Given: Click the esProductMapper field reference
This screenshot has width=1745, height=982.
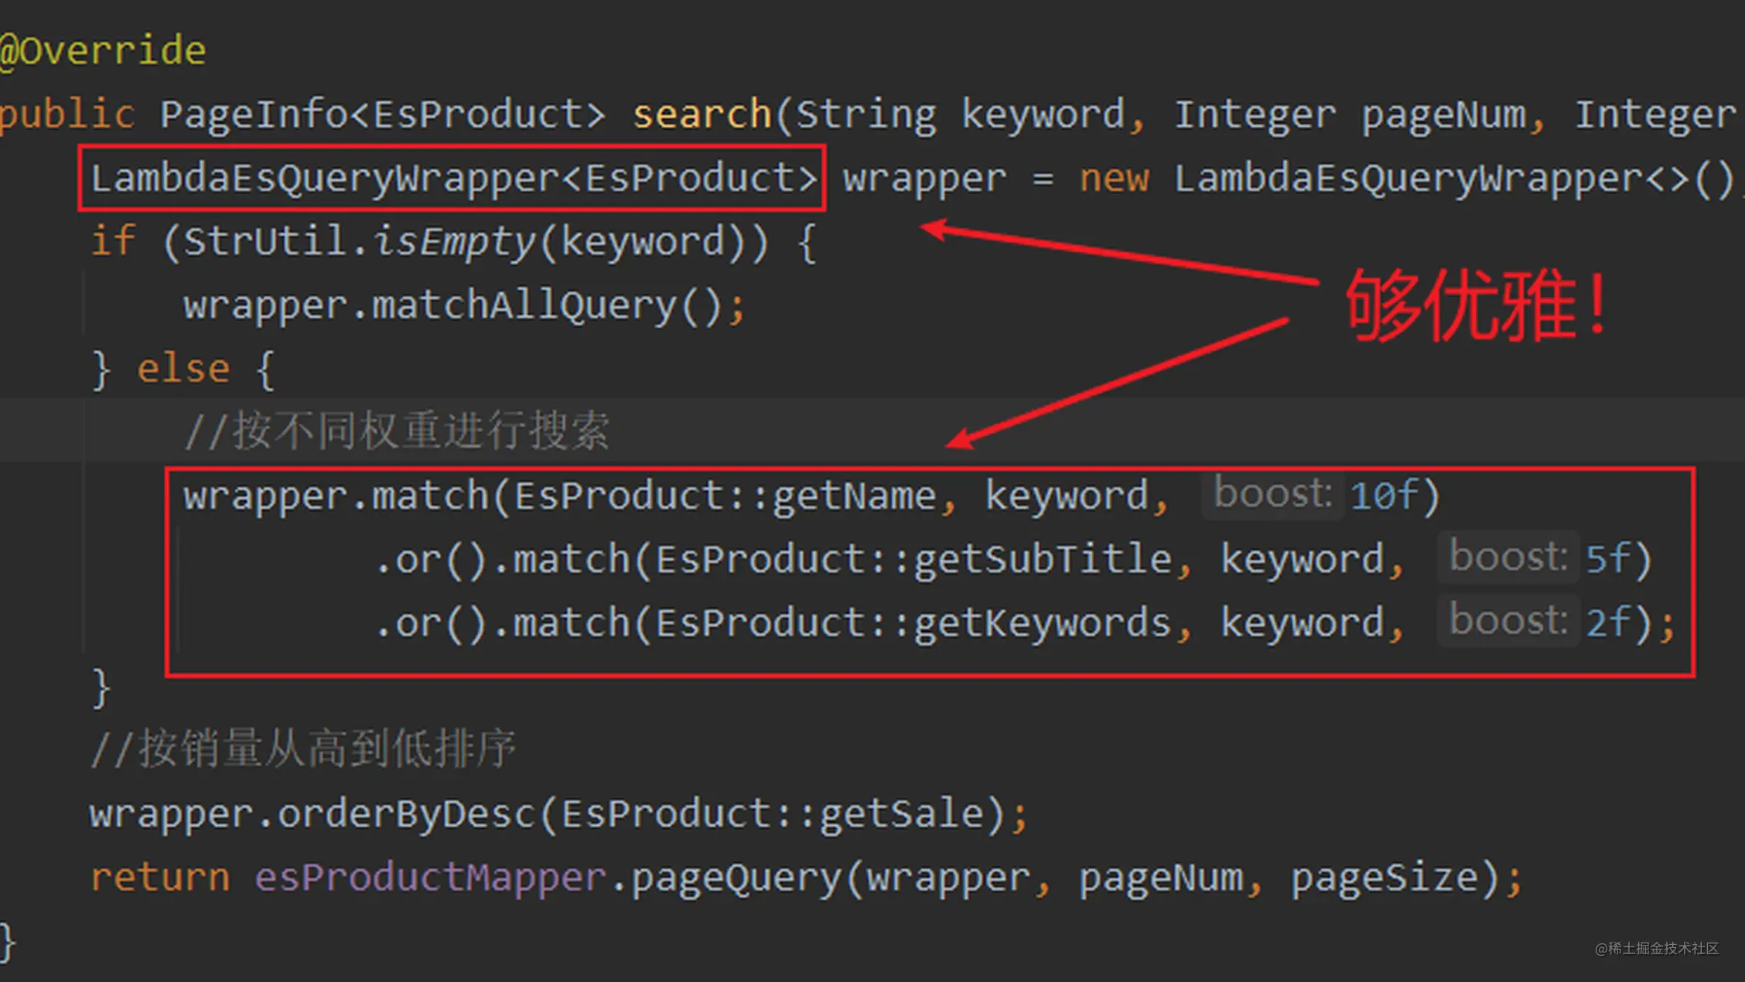Looking at the screenshot, I should pos(430,878).
